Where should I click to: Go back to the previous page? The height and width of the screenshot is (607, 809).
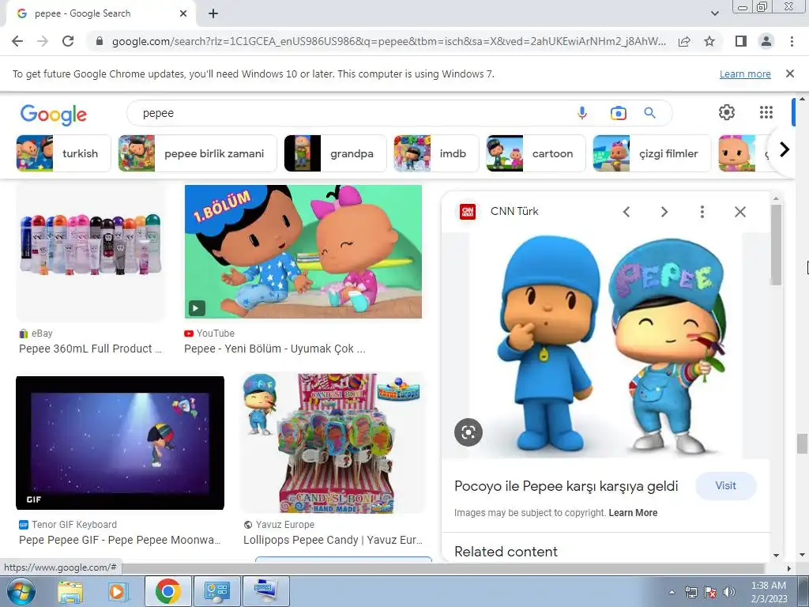17,41
